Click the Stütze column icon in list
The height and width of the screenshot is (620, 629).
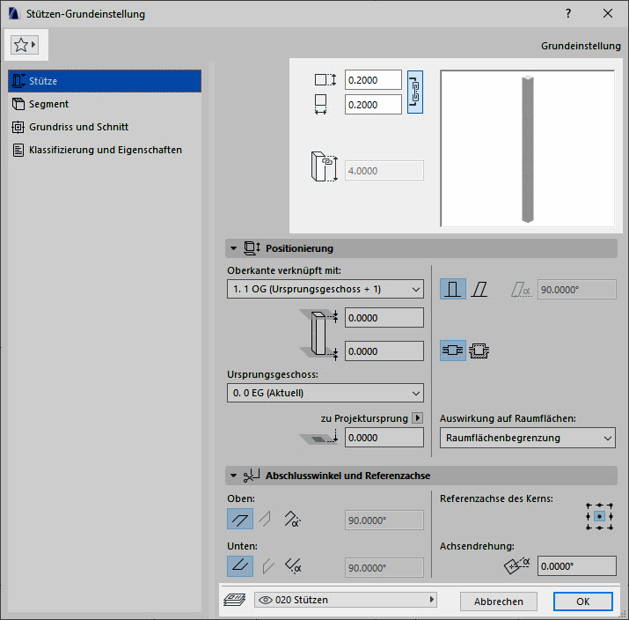tap(18, 81)
